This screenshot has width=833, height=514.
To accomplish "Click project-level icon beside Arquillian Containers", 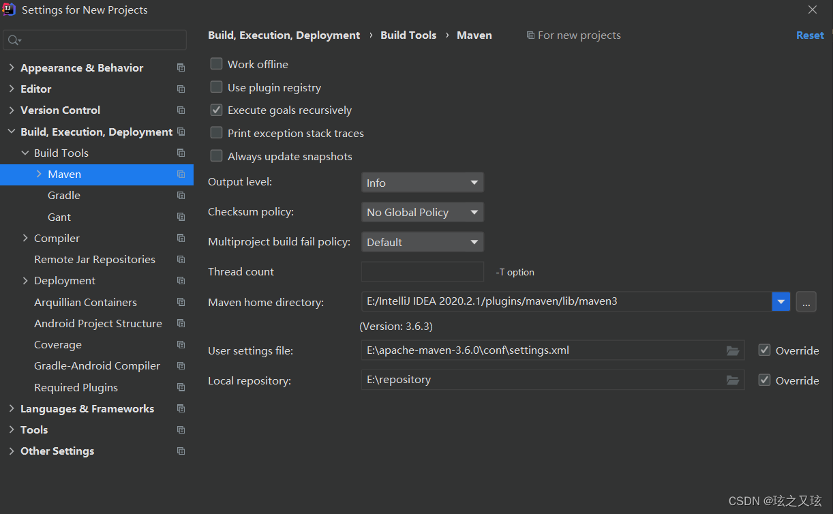I will click(x=181, y=302).
